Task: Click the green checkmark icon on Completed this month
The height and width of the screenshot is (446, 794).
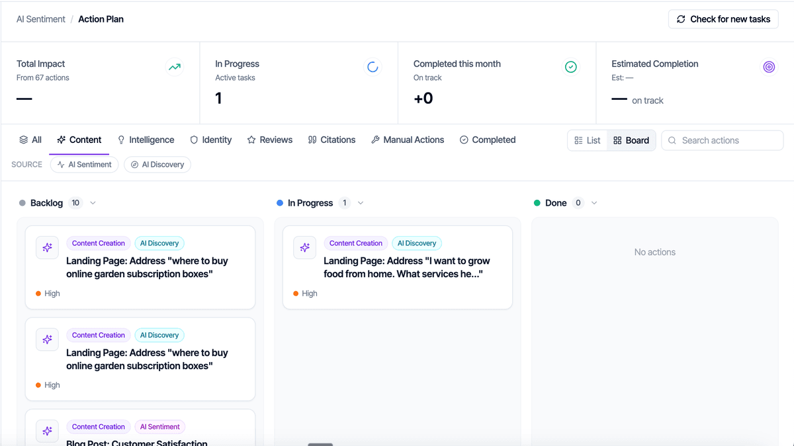Action: click(x=570, y=67)
